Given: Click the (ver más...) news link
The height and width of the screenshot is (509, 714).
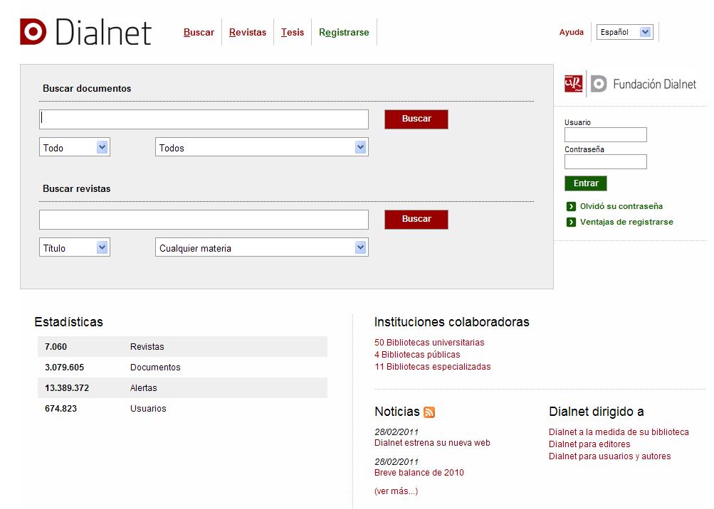Looking at the screenshot, I should (x=397, y=491).
